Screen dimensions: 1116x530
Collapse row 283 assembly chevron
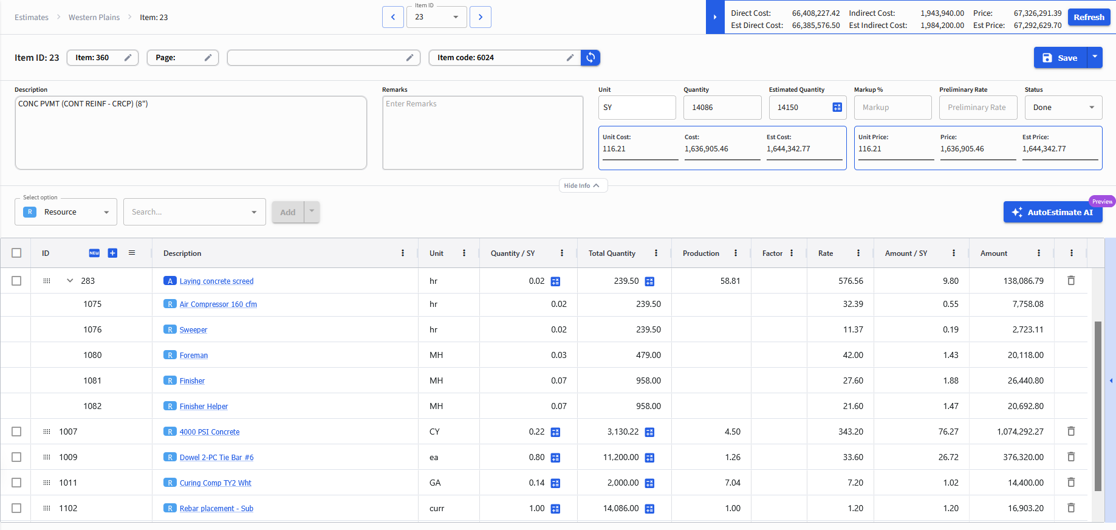point(70,280)
